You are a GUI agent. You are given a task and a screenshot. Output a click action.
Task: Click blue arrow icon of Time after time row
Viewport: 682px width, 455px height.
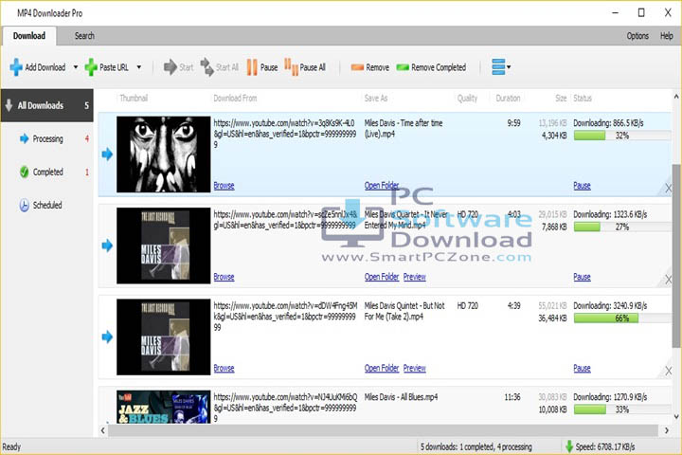pos(107,154)
